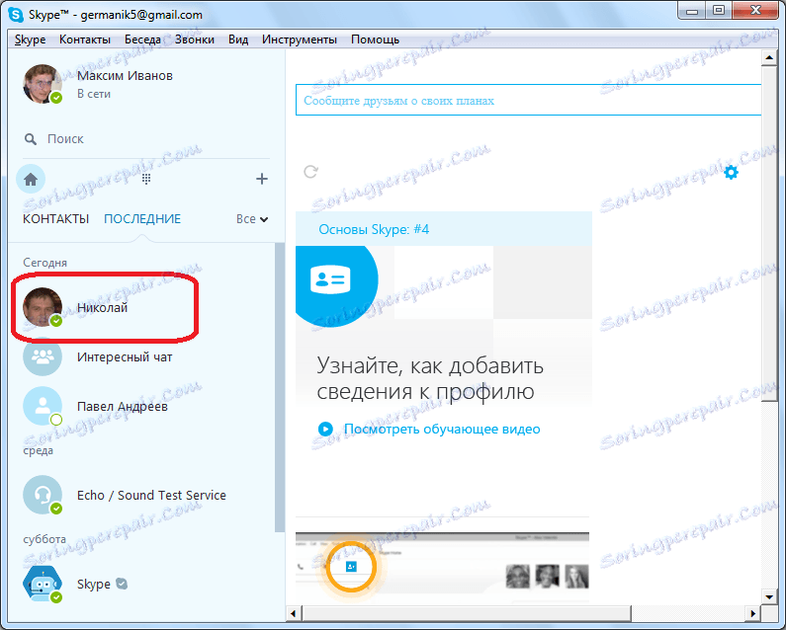The width and height of the screenshot is (786, 630).
Task: Open the dial pad icon
Action: click(146, 179)
